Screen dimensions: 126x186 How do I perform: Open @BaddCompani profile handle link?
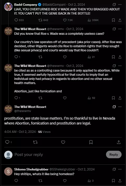(x=54, y=5)
